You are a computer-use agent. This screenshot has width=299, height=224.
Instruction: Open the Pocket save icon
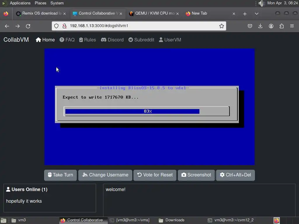coord(250,26)
